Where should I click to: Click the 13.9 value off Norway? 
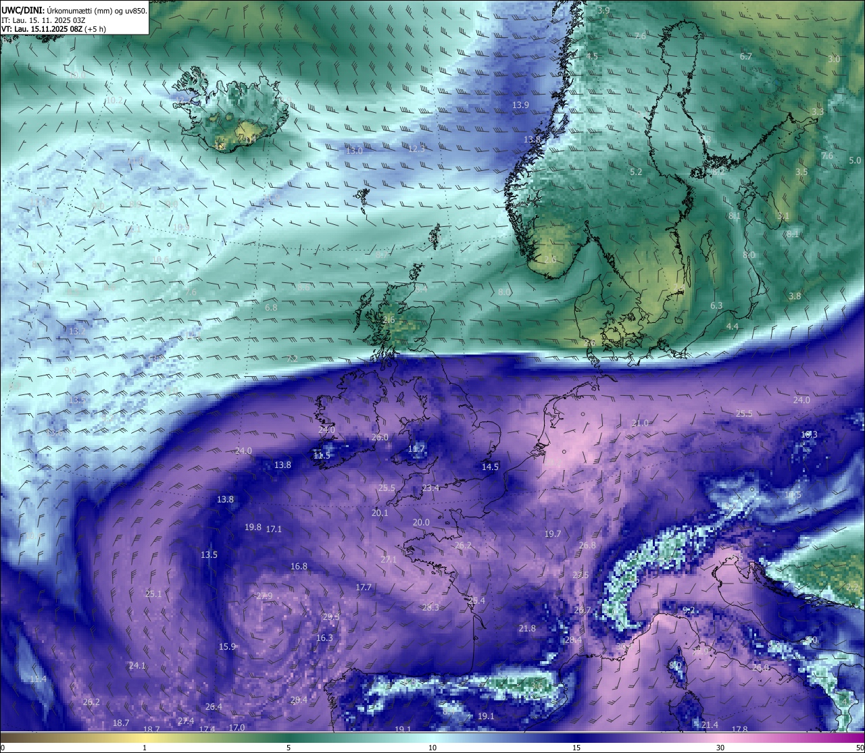coord(520,105)
